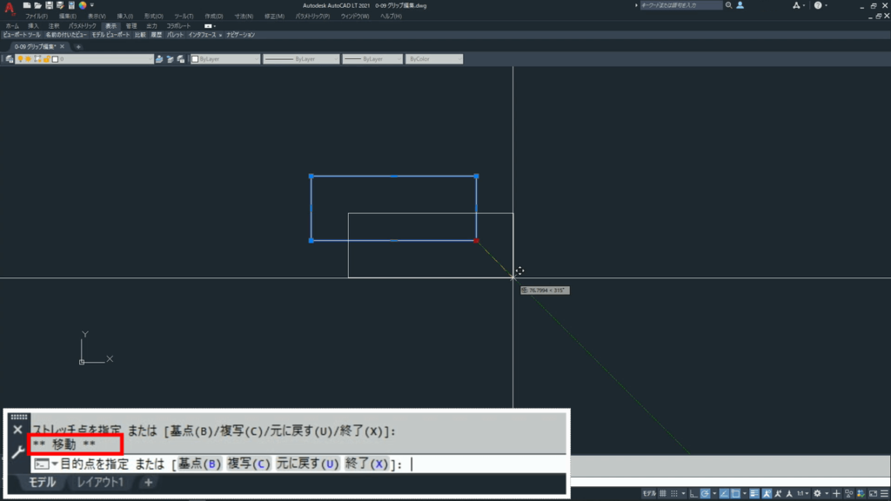891x501 pixels.
Task: Open command line customize wrench icon
Action: click(x=17, y=452)
